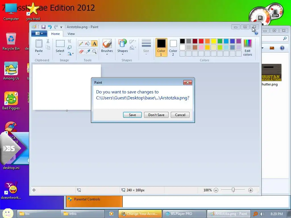Switch to BS.Player PRO taskbar button
Image resolution: width=291 pixels, height=218 pixels.
(184, 214)
